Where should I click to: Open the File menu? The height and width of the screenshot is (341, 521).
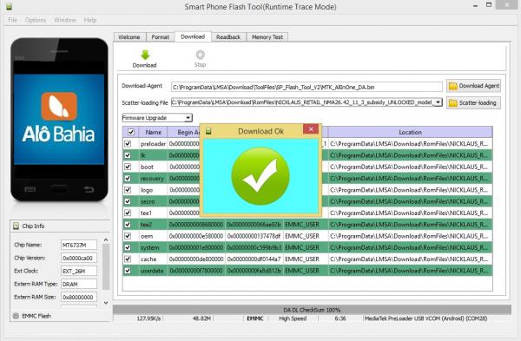click(13, 20)
